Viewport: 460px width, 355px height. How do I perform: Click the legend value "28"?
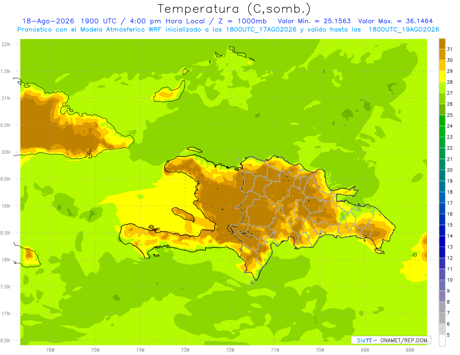tap(450, 82)
